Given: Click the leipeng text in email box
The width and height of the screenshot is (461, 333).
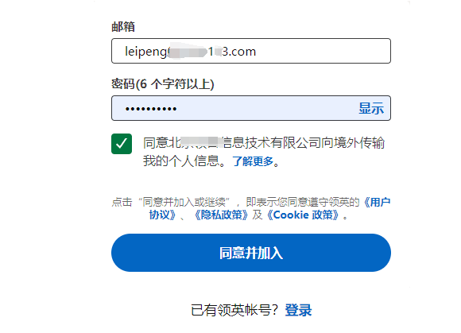Looking at the screenshot, I should [x=145, y=52].
